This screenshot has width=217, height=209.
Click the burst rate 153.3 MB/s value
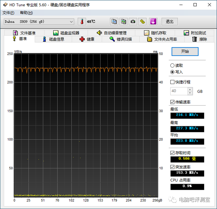click(x=187, y=173)
